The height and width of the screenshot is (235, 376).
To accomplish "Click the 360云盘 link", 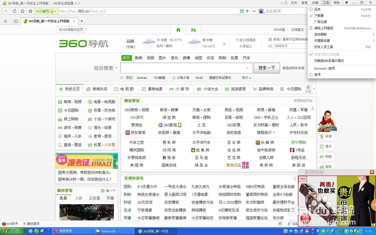I will 279,30.
